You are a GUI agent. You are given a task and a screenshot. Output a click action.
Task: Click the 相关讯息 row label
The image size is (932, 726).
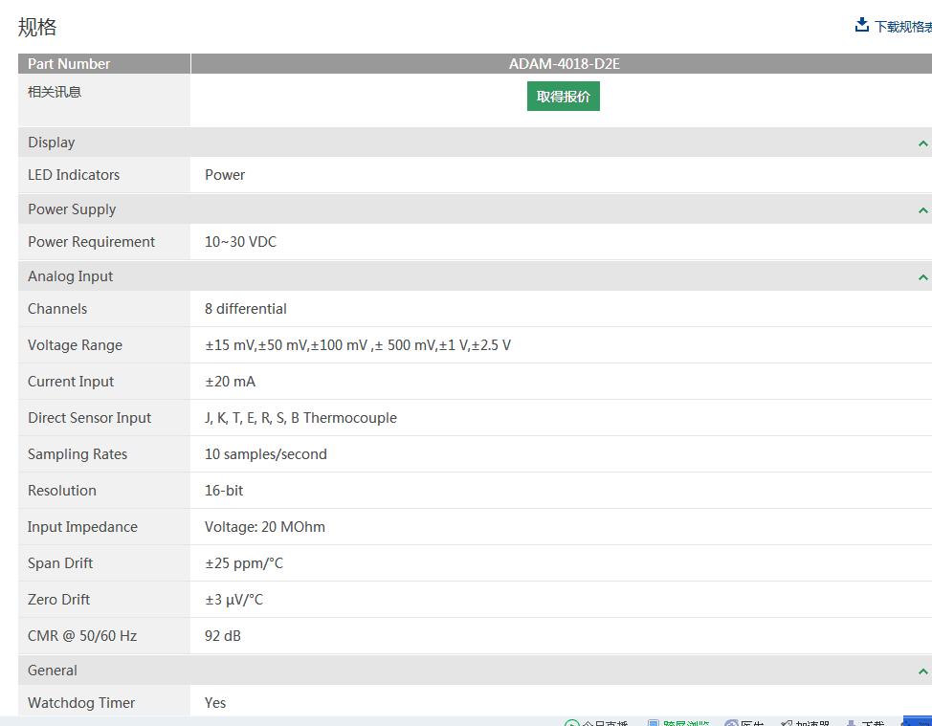(55, 92)
